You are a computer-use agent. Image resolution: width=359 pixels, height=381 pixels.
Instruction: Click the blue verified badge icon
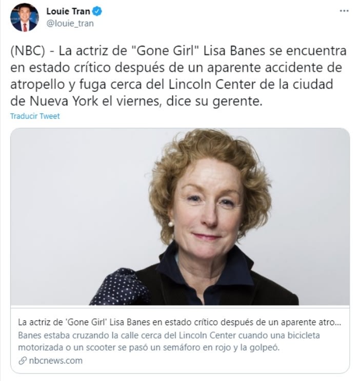[97, 11]
